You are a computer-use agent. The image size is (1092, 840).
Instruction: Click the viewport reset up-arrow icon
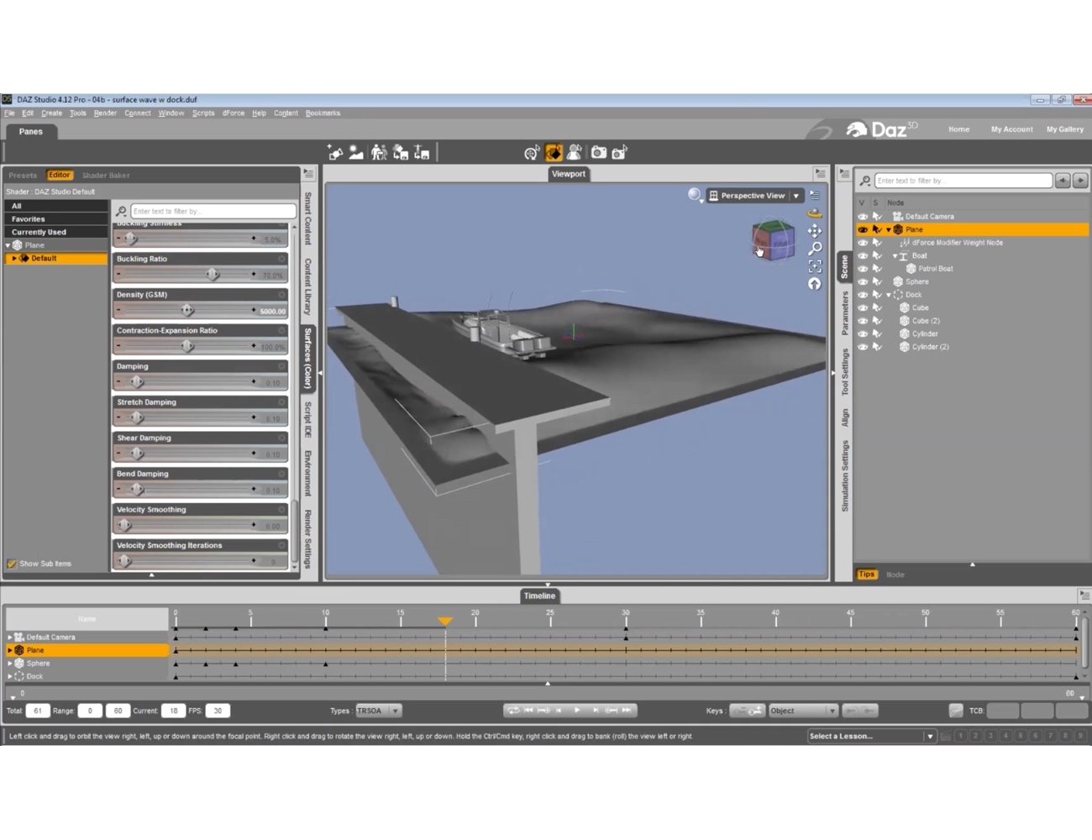[x=815, y=284]
